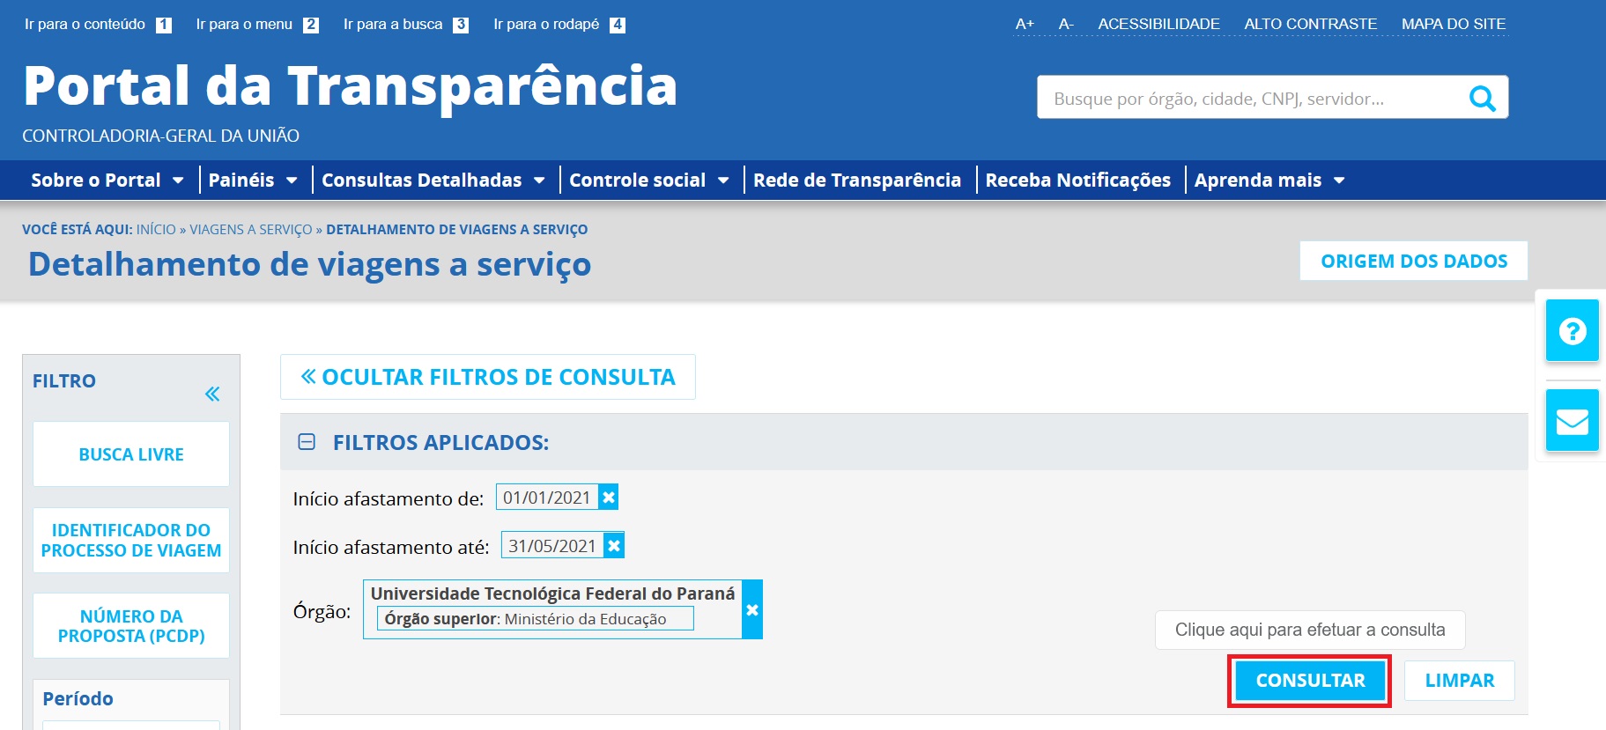Remove the Universidade Tecnológica Federal do Paraná filter
The image size is (1606, 730).
pyautogui.click(x=752, y=609)
